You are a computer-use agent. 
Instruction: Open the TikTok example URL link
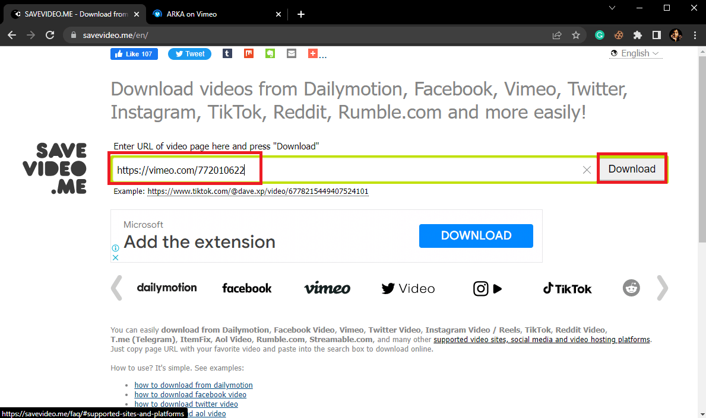(x=258, y=192)
